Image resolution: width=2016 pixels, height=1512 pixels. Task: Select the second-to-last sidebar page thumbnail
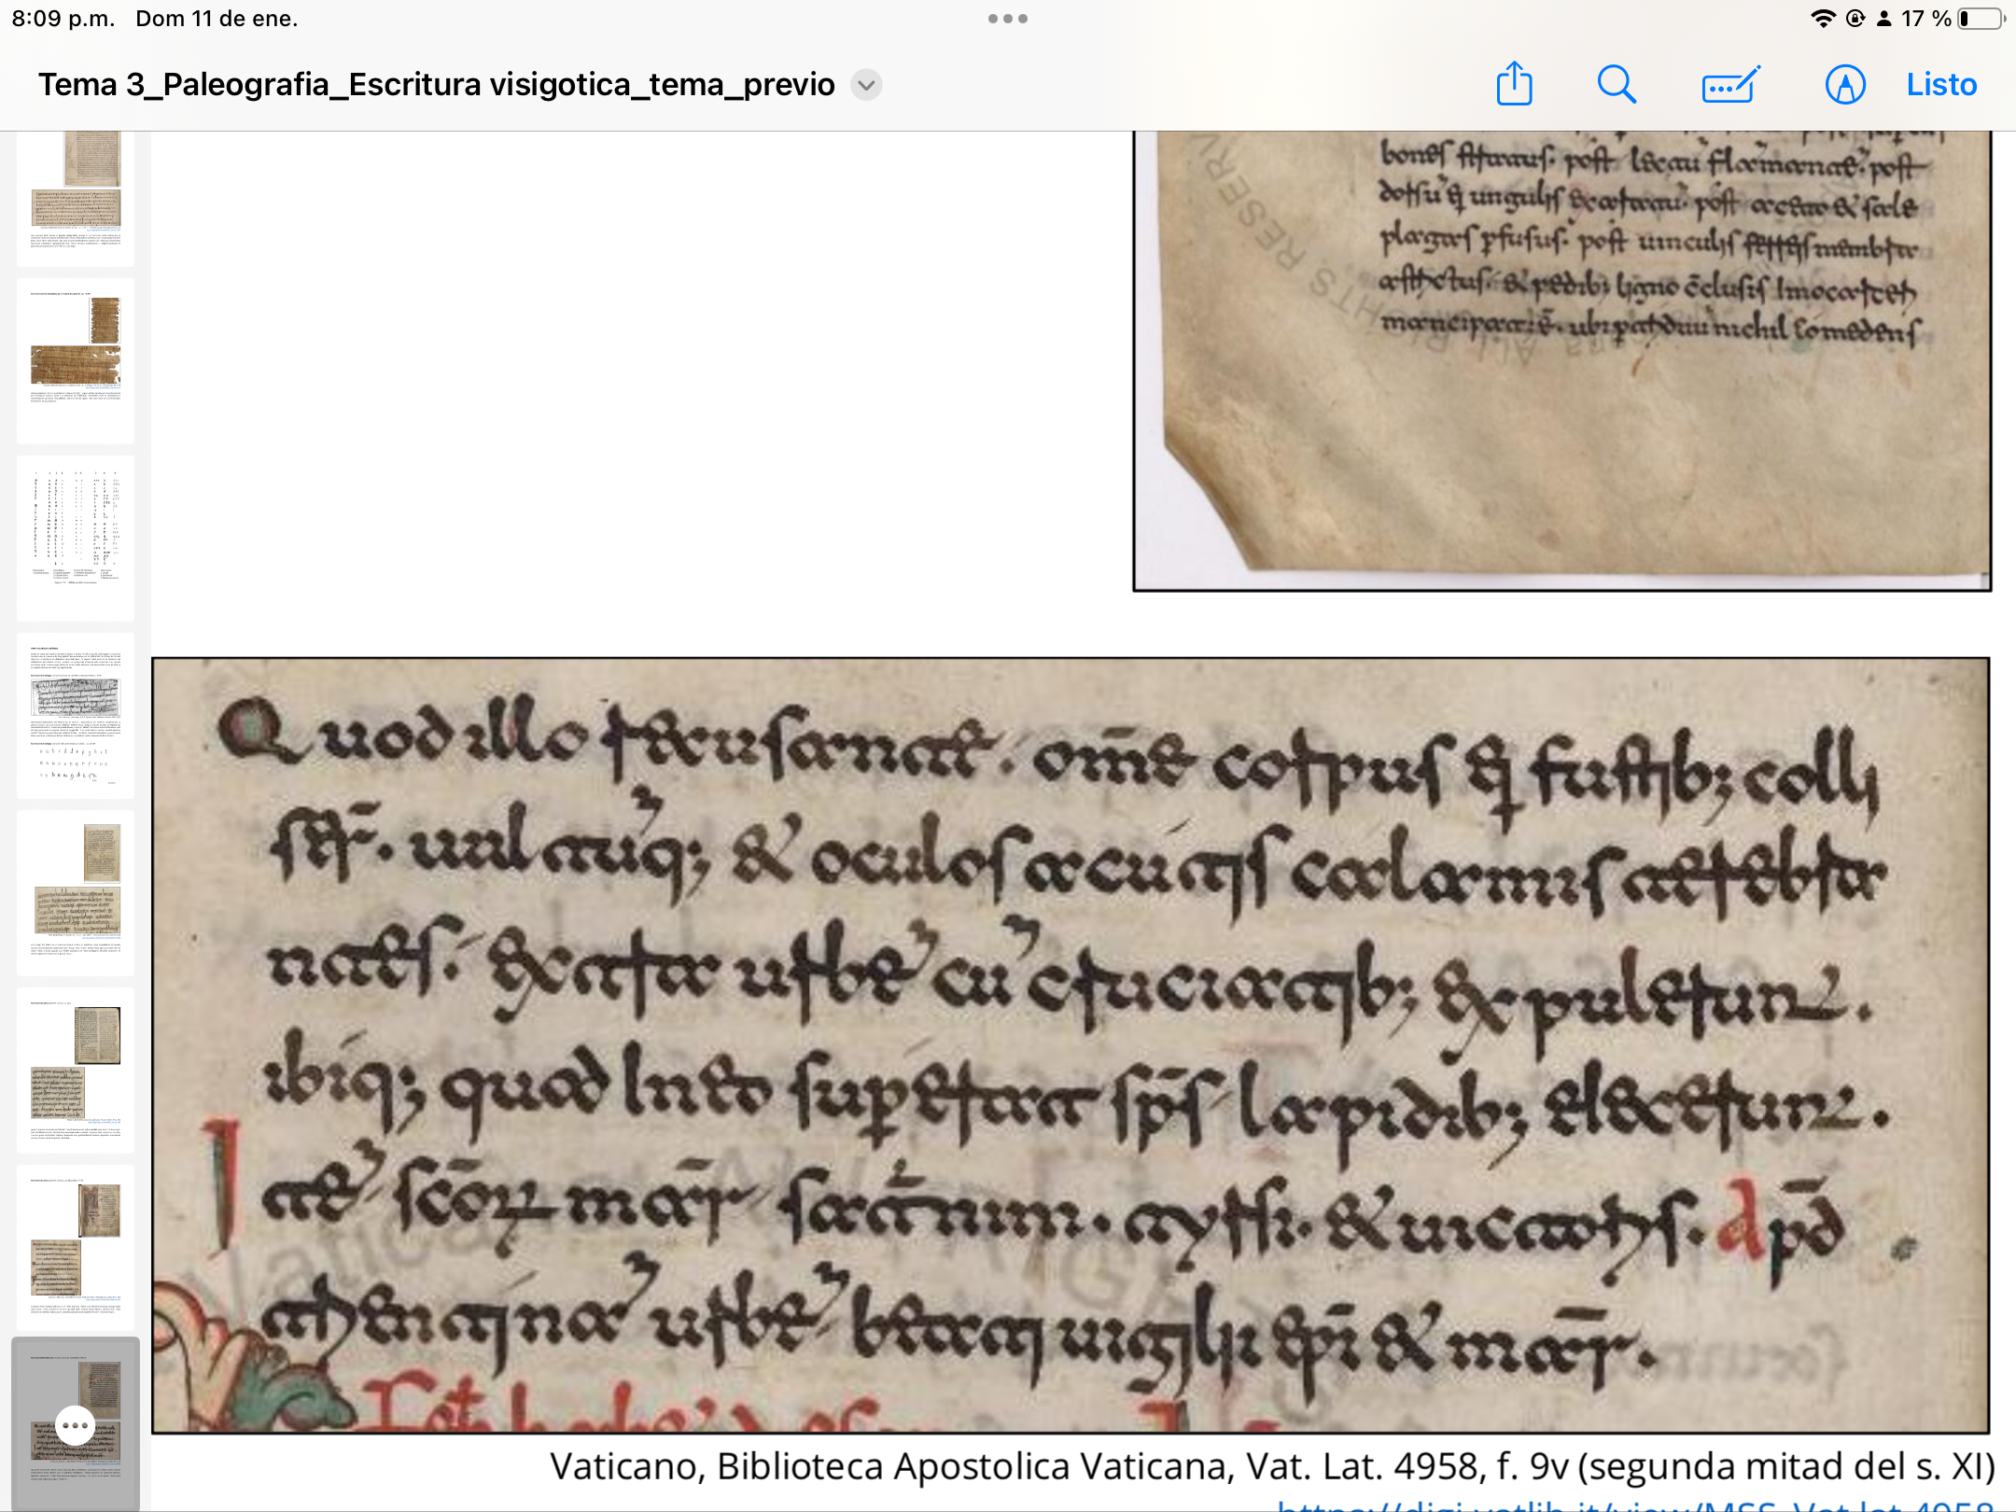coord(76,1246)
